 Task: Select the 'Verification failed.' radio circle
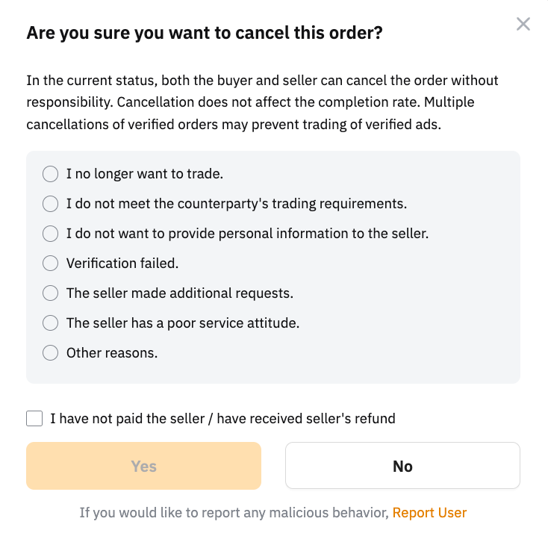pyautogui.click(x=50, y=264)
